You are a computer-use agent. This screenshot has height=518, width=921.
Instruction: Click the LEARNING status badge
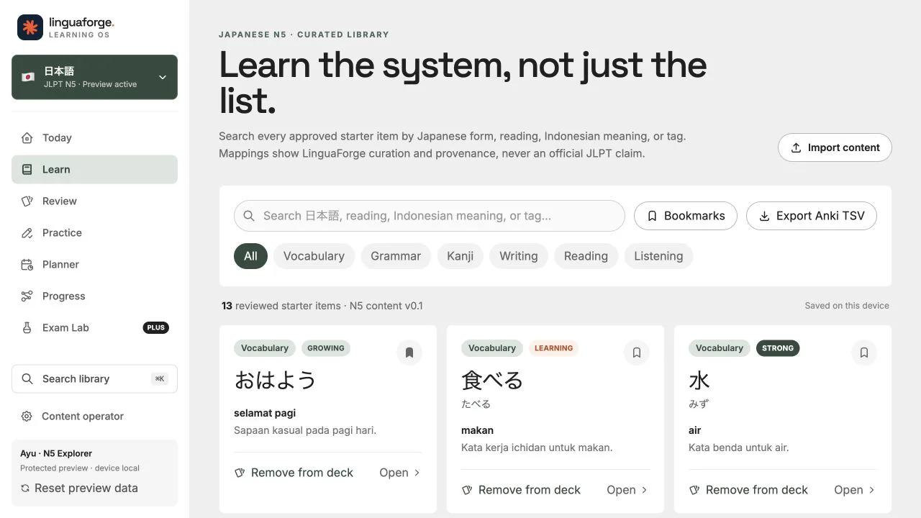[x=554, y=348]
